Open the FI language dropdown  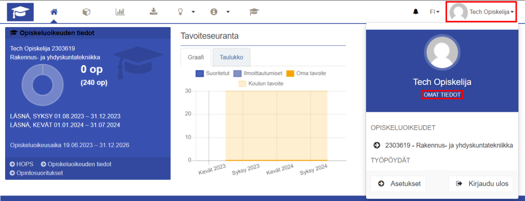435,12
